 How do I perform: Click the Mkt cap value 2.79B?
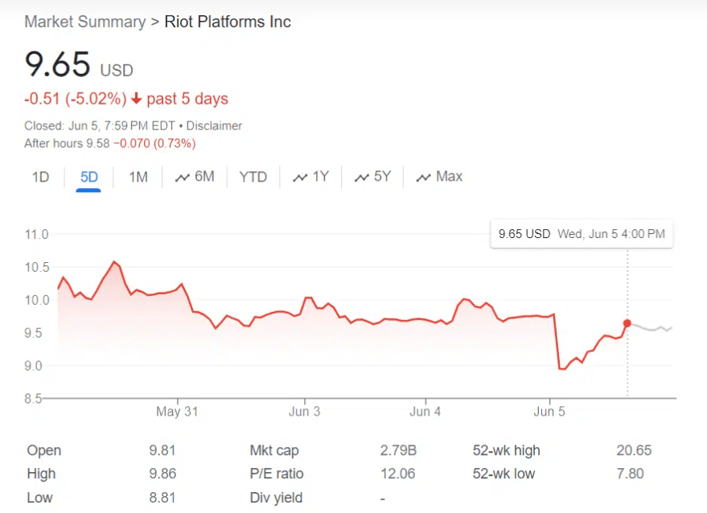[x=398, y=450]
